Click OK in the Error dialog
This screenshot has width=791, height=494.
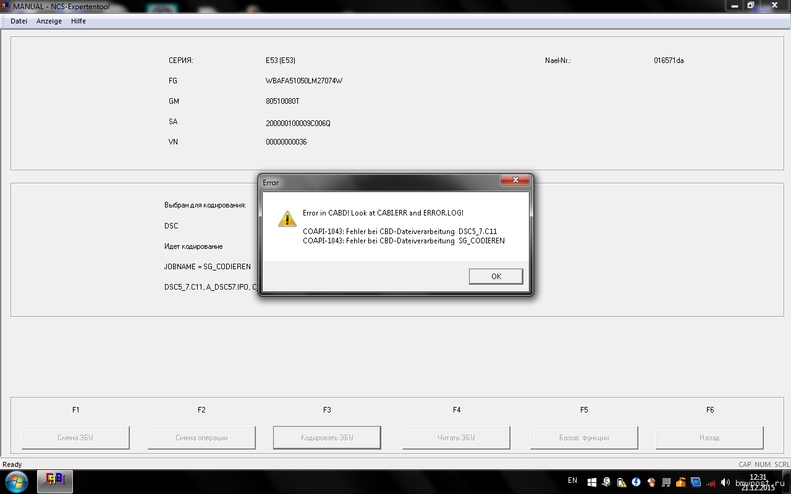(496, 276)
